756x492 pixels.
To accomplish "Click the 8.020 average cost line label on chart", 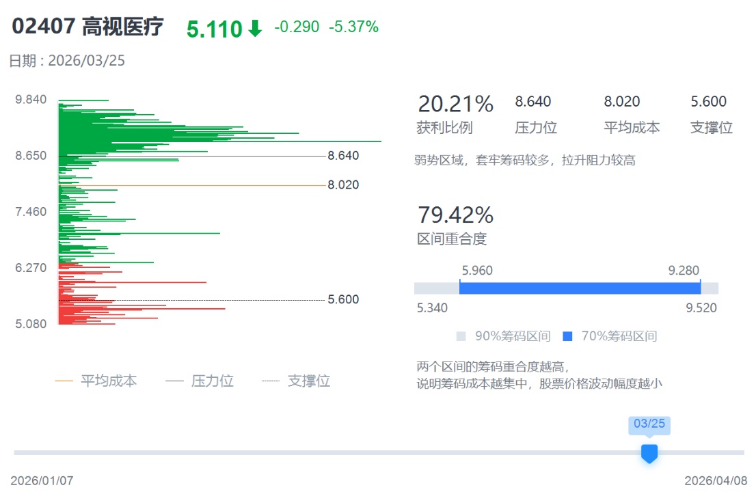I will click(343, 184).
